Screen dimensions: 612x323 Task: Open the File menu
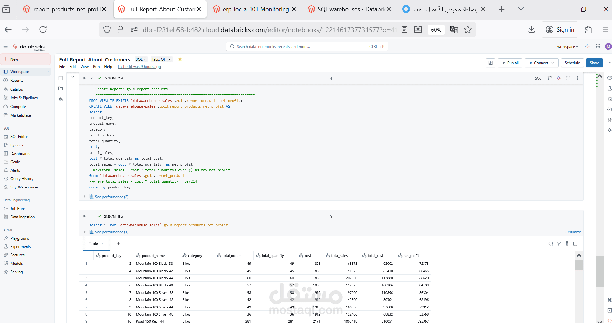pos(62,67)
